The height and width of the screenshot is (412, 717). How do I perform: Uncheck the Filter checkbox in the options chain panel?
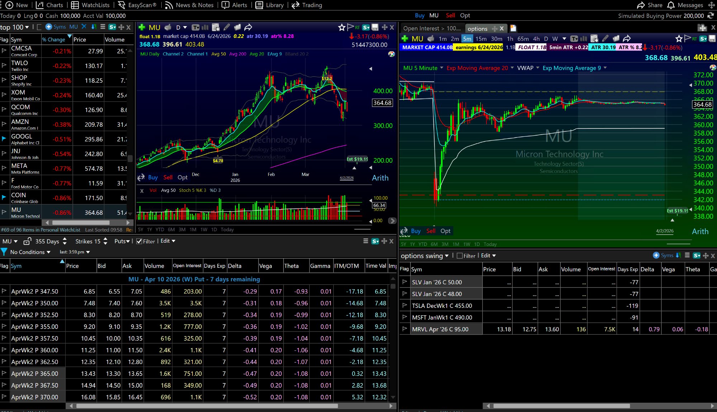click(x=139, y=241)
